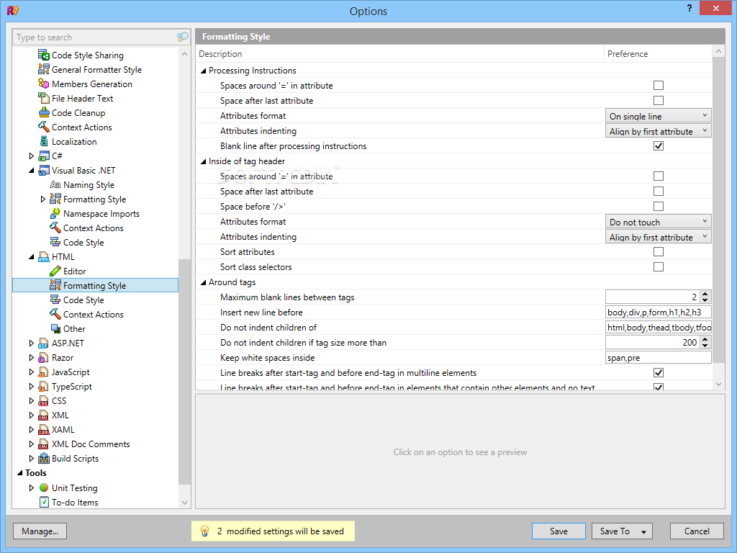737x553 pixels.
Task: Click the Type to search field
Action: [94, 37]
